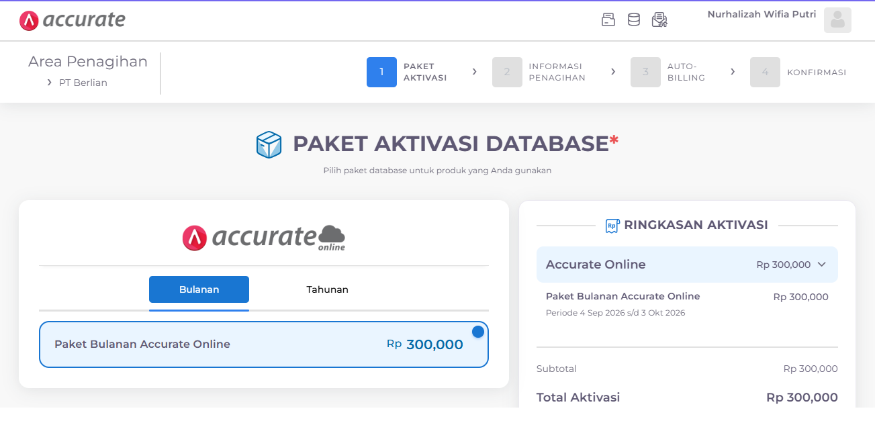Click Accurate Online summary row header
Viewport: 875px width, 421px height.
point(687,265)
